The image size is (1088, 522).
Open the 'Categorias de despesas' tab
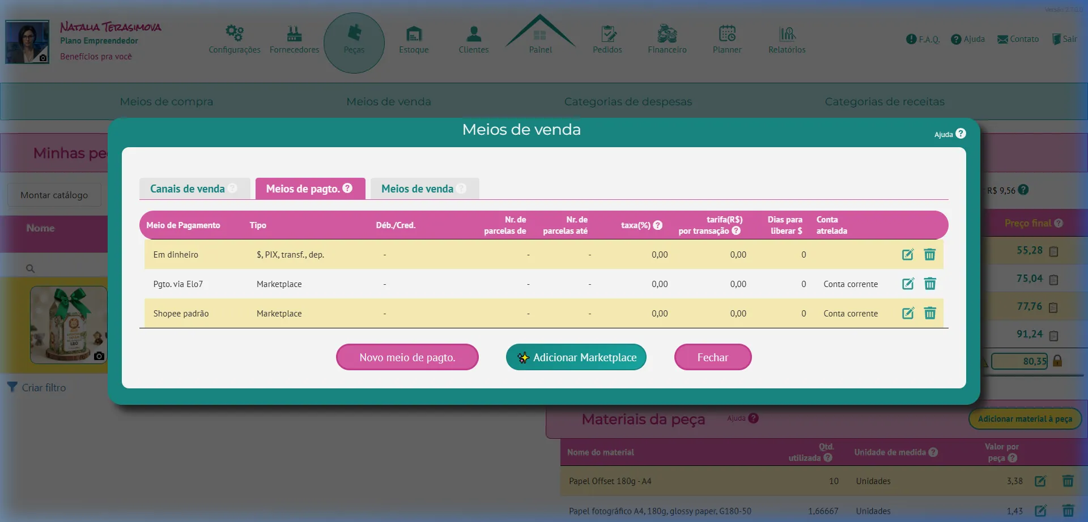pos(628,101)
